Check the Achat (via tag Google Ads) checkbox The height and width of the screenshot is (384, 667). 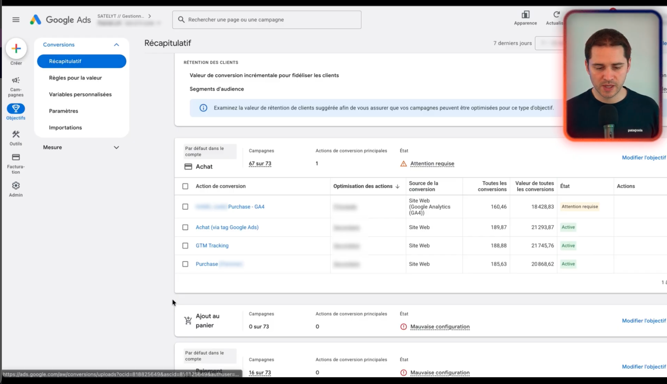click(x=185, y=227)
